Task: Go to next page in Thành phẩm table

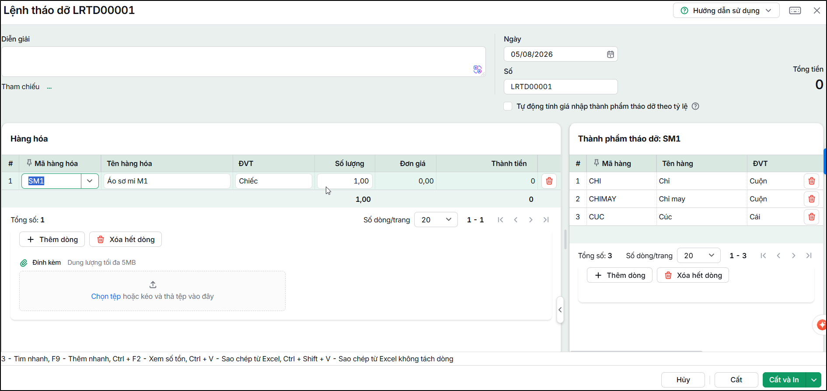Action: tap(793, 256)
